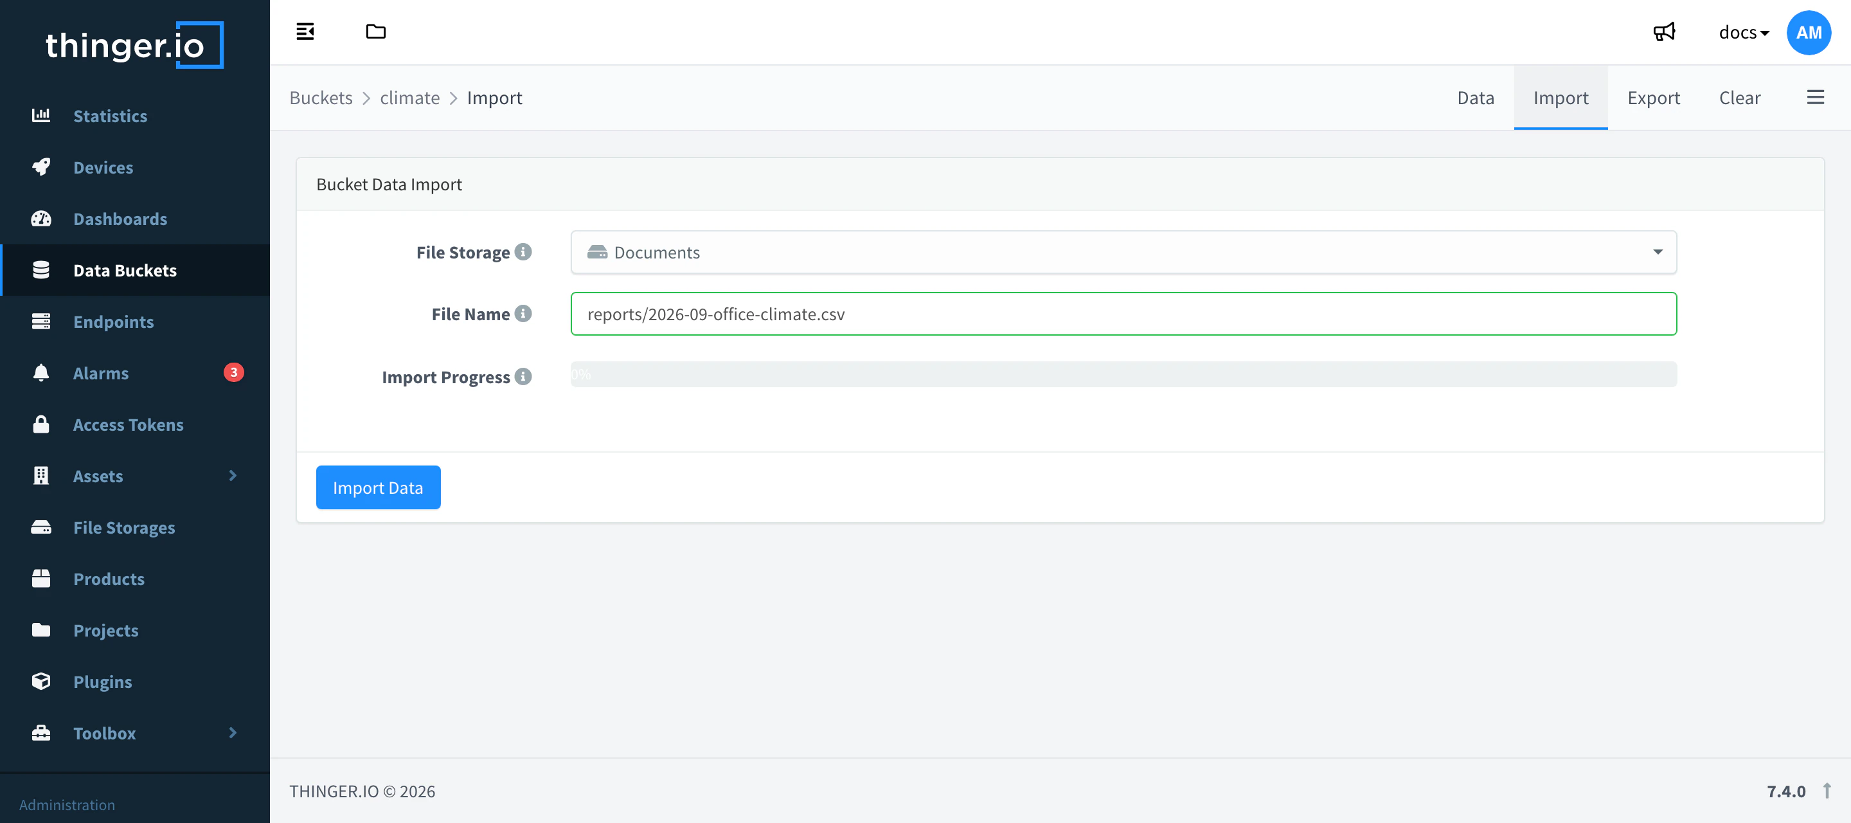This screenshot has height=823, width=1851.
Task: Open Access Tokens in sidebar
Action: point(135,424)
